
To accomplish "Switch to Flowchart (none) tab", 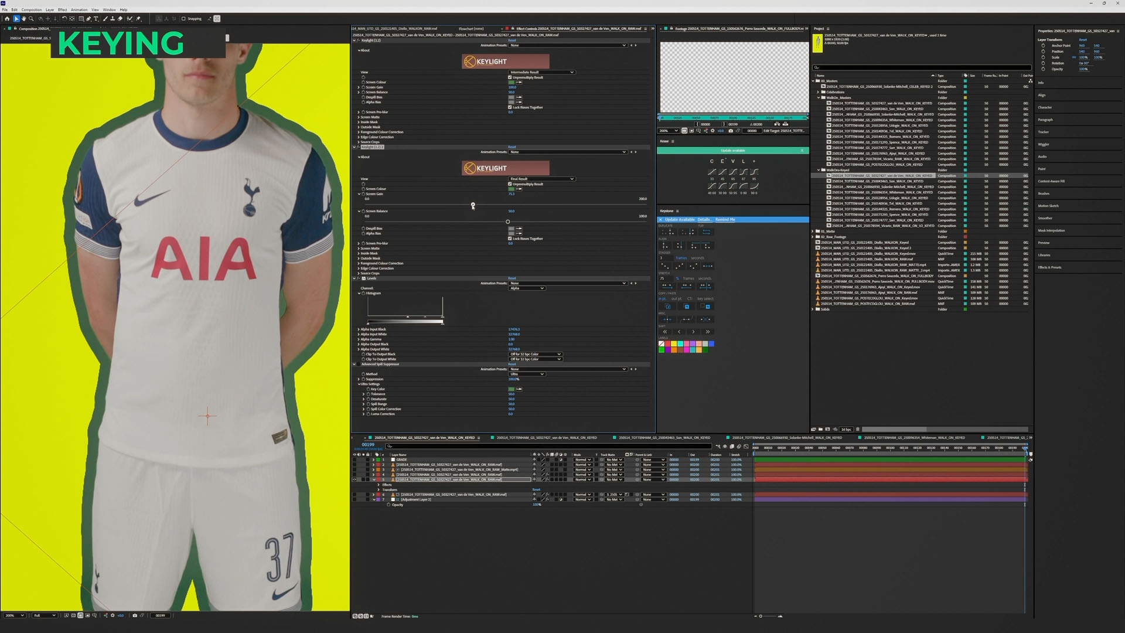I will [x=471, y=28].
